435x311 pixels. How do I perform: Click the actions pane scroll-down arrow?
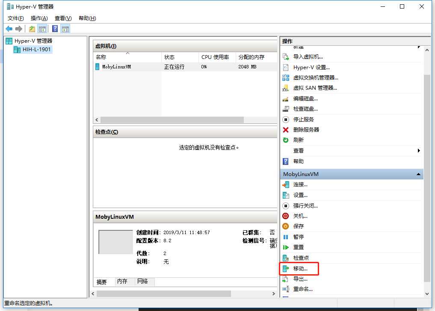[427, 294]
